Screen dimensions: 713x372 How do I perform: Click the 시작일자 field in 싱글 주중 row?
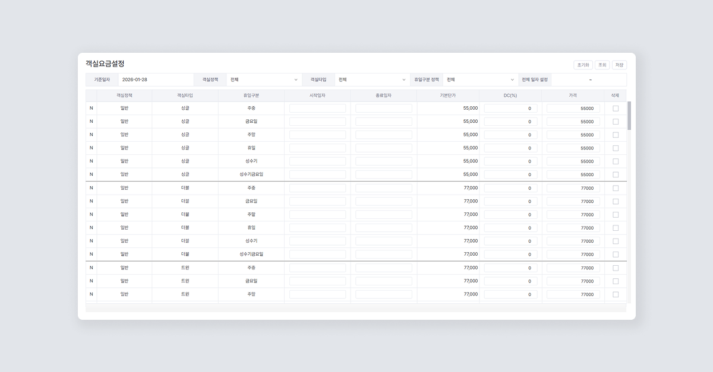tap(317, 108)
